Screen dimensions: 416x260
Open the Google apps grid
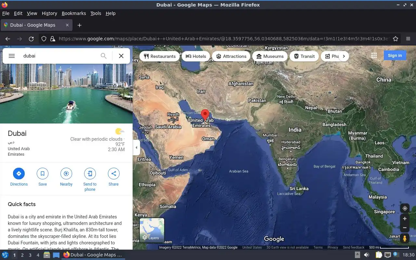(374, 56)
